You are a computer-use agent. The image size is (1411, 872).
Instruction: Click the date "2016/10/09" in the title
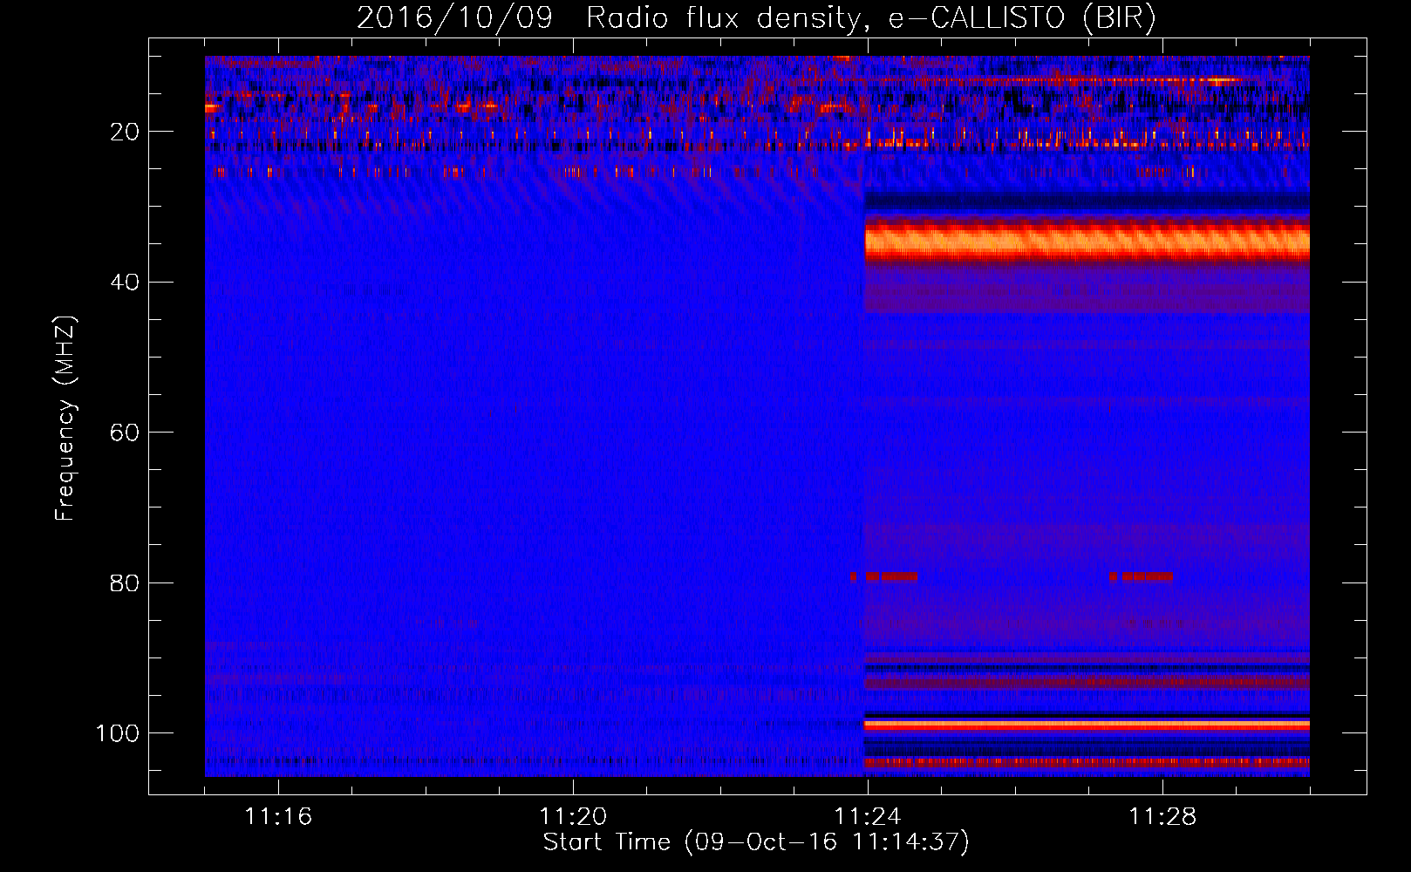point(454,17)
